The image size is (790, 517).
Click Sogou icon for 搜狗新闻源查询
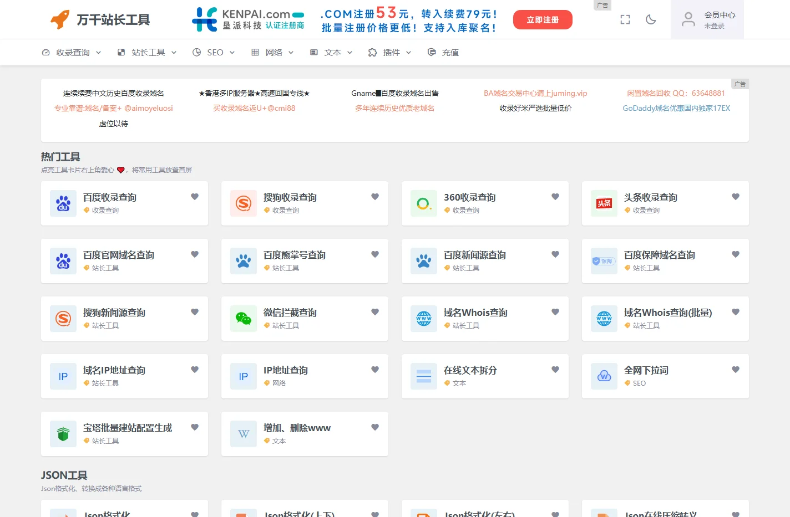(x=63, y=319)
